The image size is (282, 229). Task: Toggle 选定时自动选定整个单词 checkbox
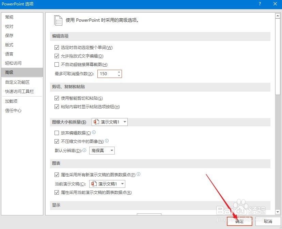coord(57,47)
